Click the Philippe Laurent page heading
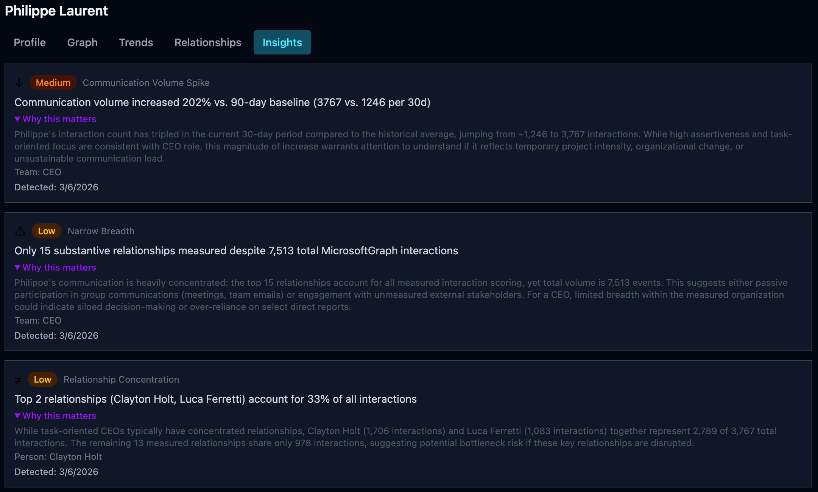Screen dimensions: 818x492 click(56, 11)
